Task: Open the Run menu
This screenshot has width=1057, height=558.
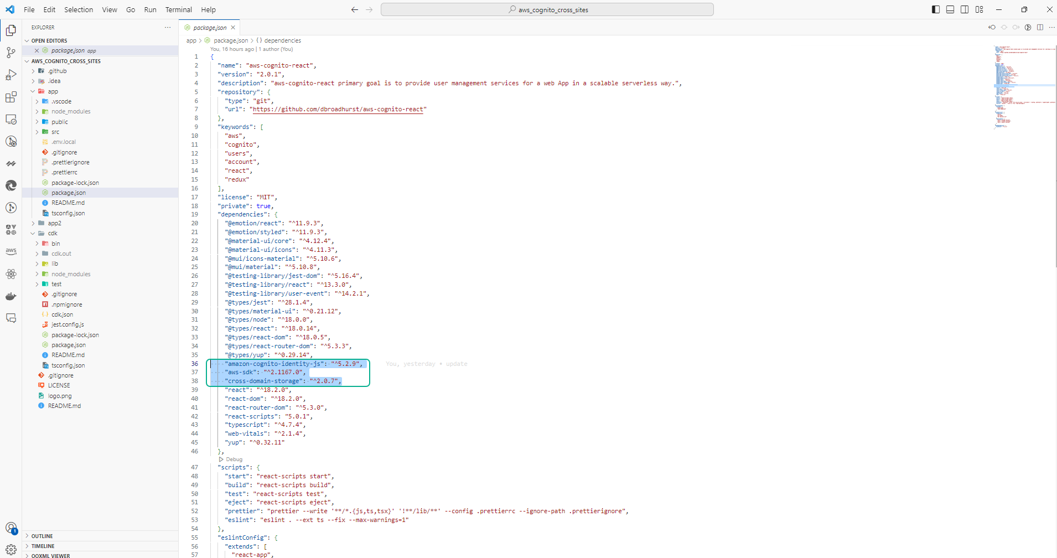Action: point(150,9)
